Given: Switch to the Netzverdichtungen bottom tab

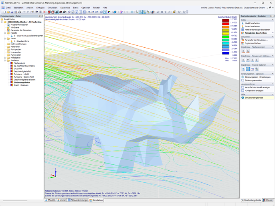Looking at the screenshot, I should [x=78, y=200].
